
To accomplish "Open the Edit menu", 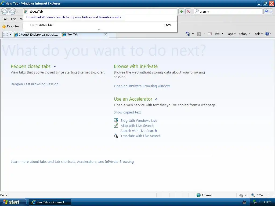I will (x=13, y=19).
